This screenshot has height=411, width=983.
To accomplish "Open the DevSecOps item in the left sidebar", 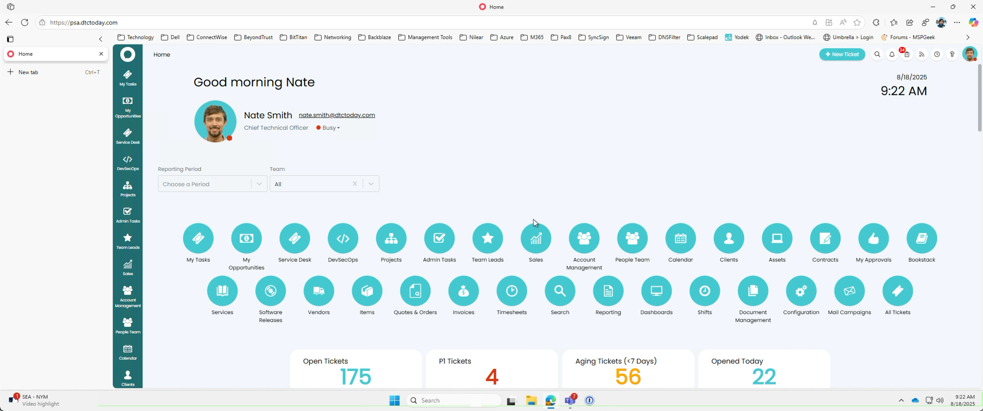I will pos(128,163).
